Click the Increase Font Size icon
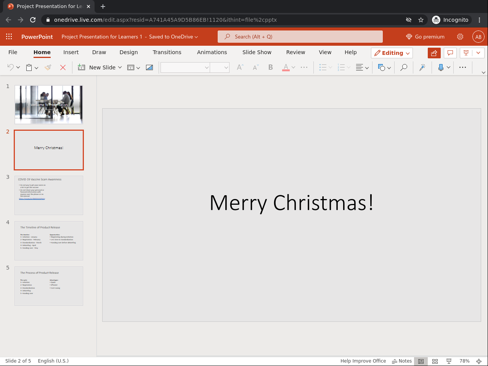 (240, 67)
